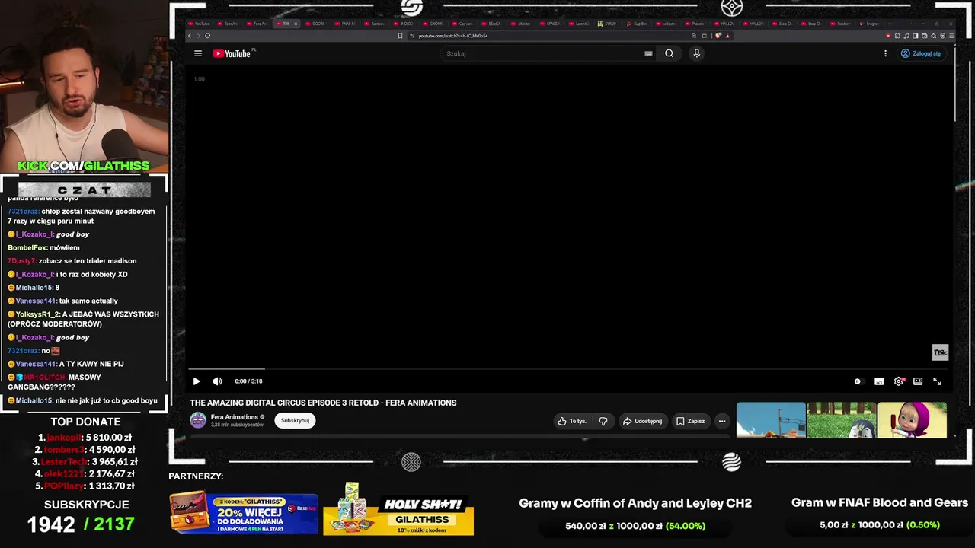
Task: Open the Fera Animations channel avatar
Action: pyautogui.click(x=198, y=420)
